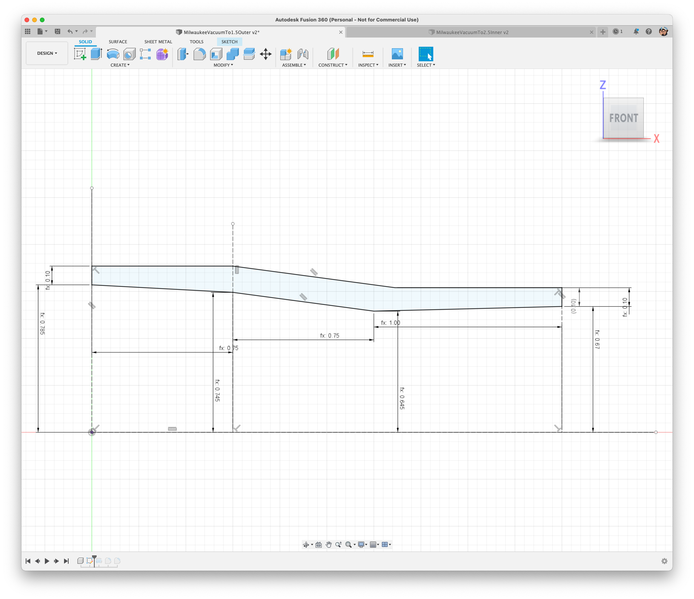Image resolution: width=694 pixels, height=599 pixels.
Task: Switch to the SOLID tab
Action: tap(86, 42)
